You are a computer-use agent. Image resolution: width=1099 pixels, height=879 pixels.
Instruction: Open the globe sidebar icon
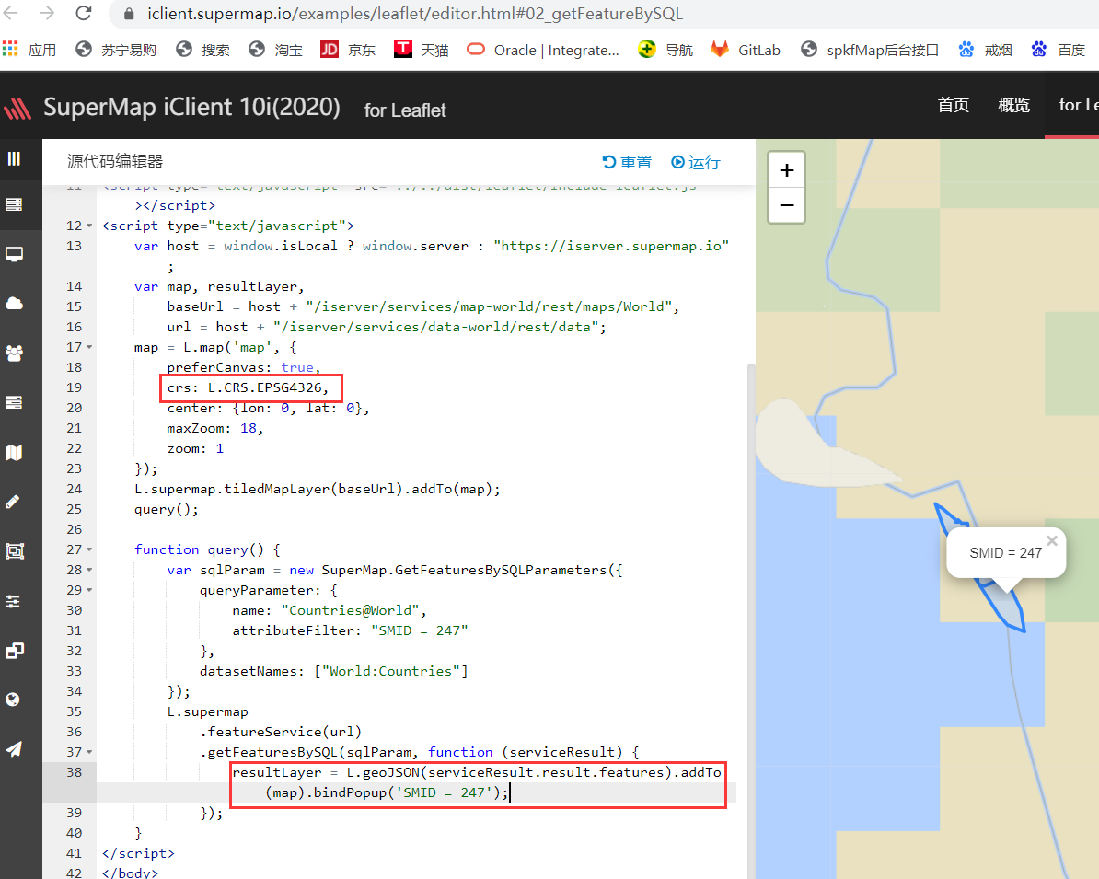[x=13, y=700]
